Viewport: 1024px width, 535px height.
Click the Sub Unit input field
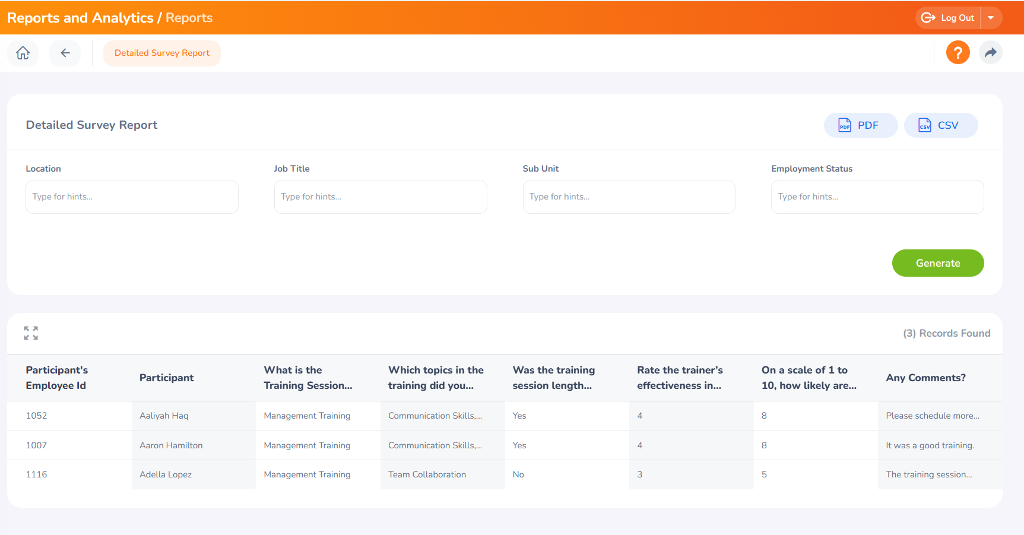click(629, 197)
